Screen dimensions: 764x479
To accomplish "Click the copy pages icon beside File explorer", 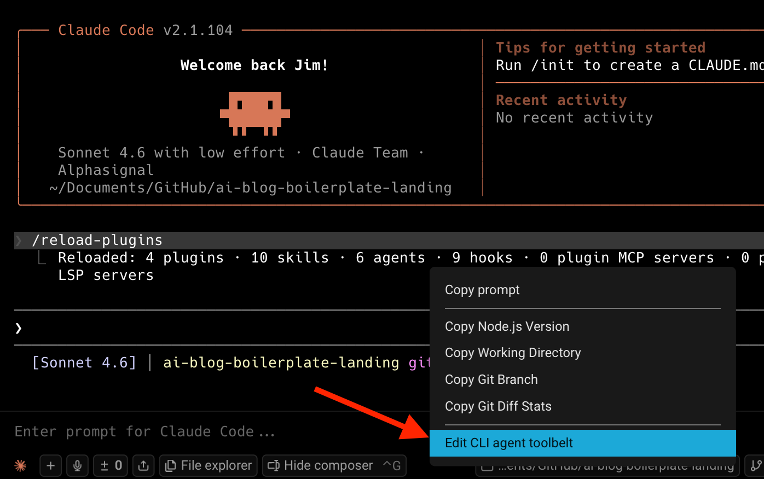I will (171, 465).
